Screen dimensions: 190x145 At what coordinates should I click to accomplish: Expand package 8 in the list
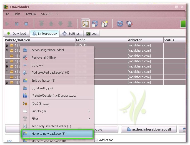coord(7,82)
